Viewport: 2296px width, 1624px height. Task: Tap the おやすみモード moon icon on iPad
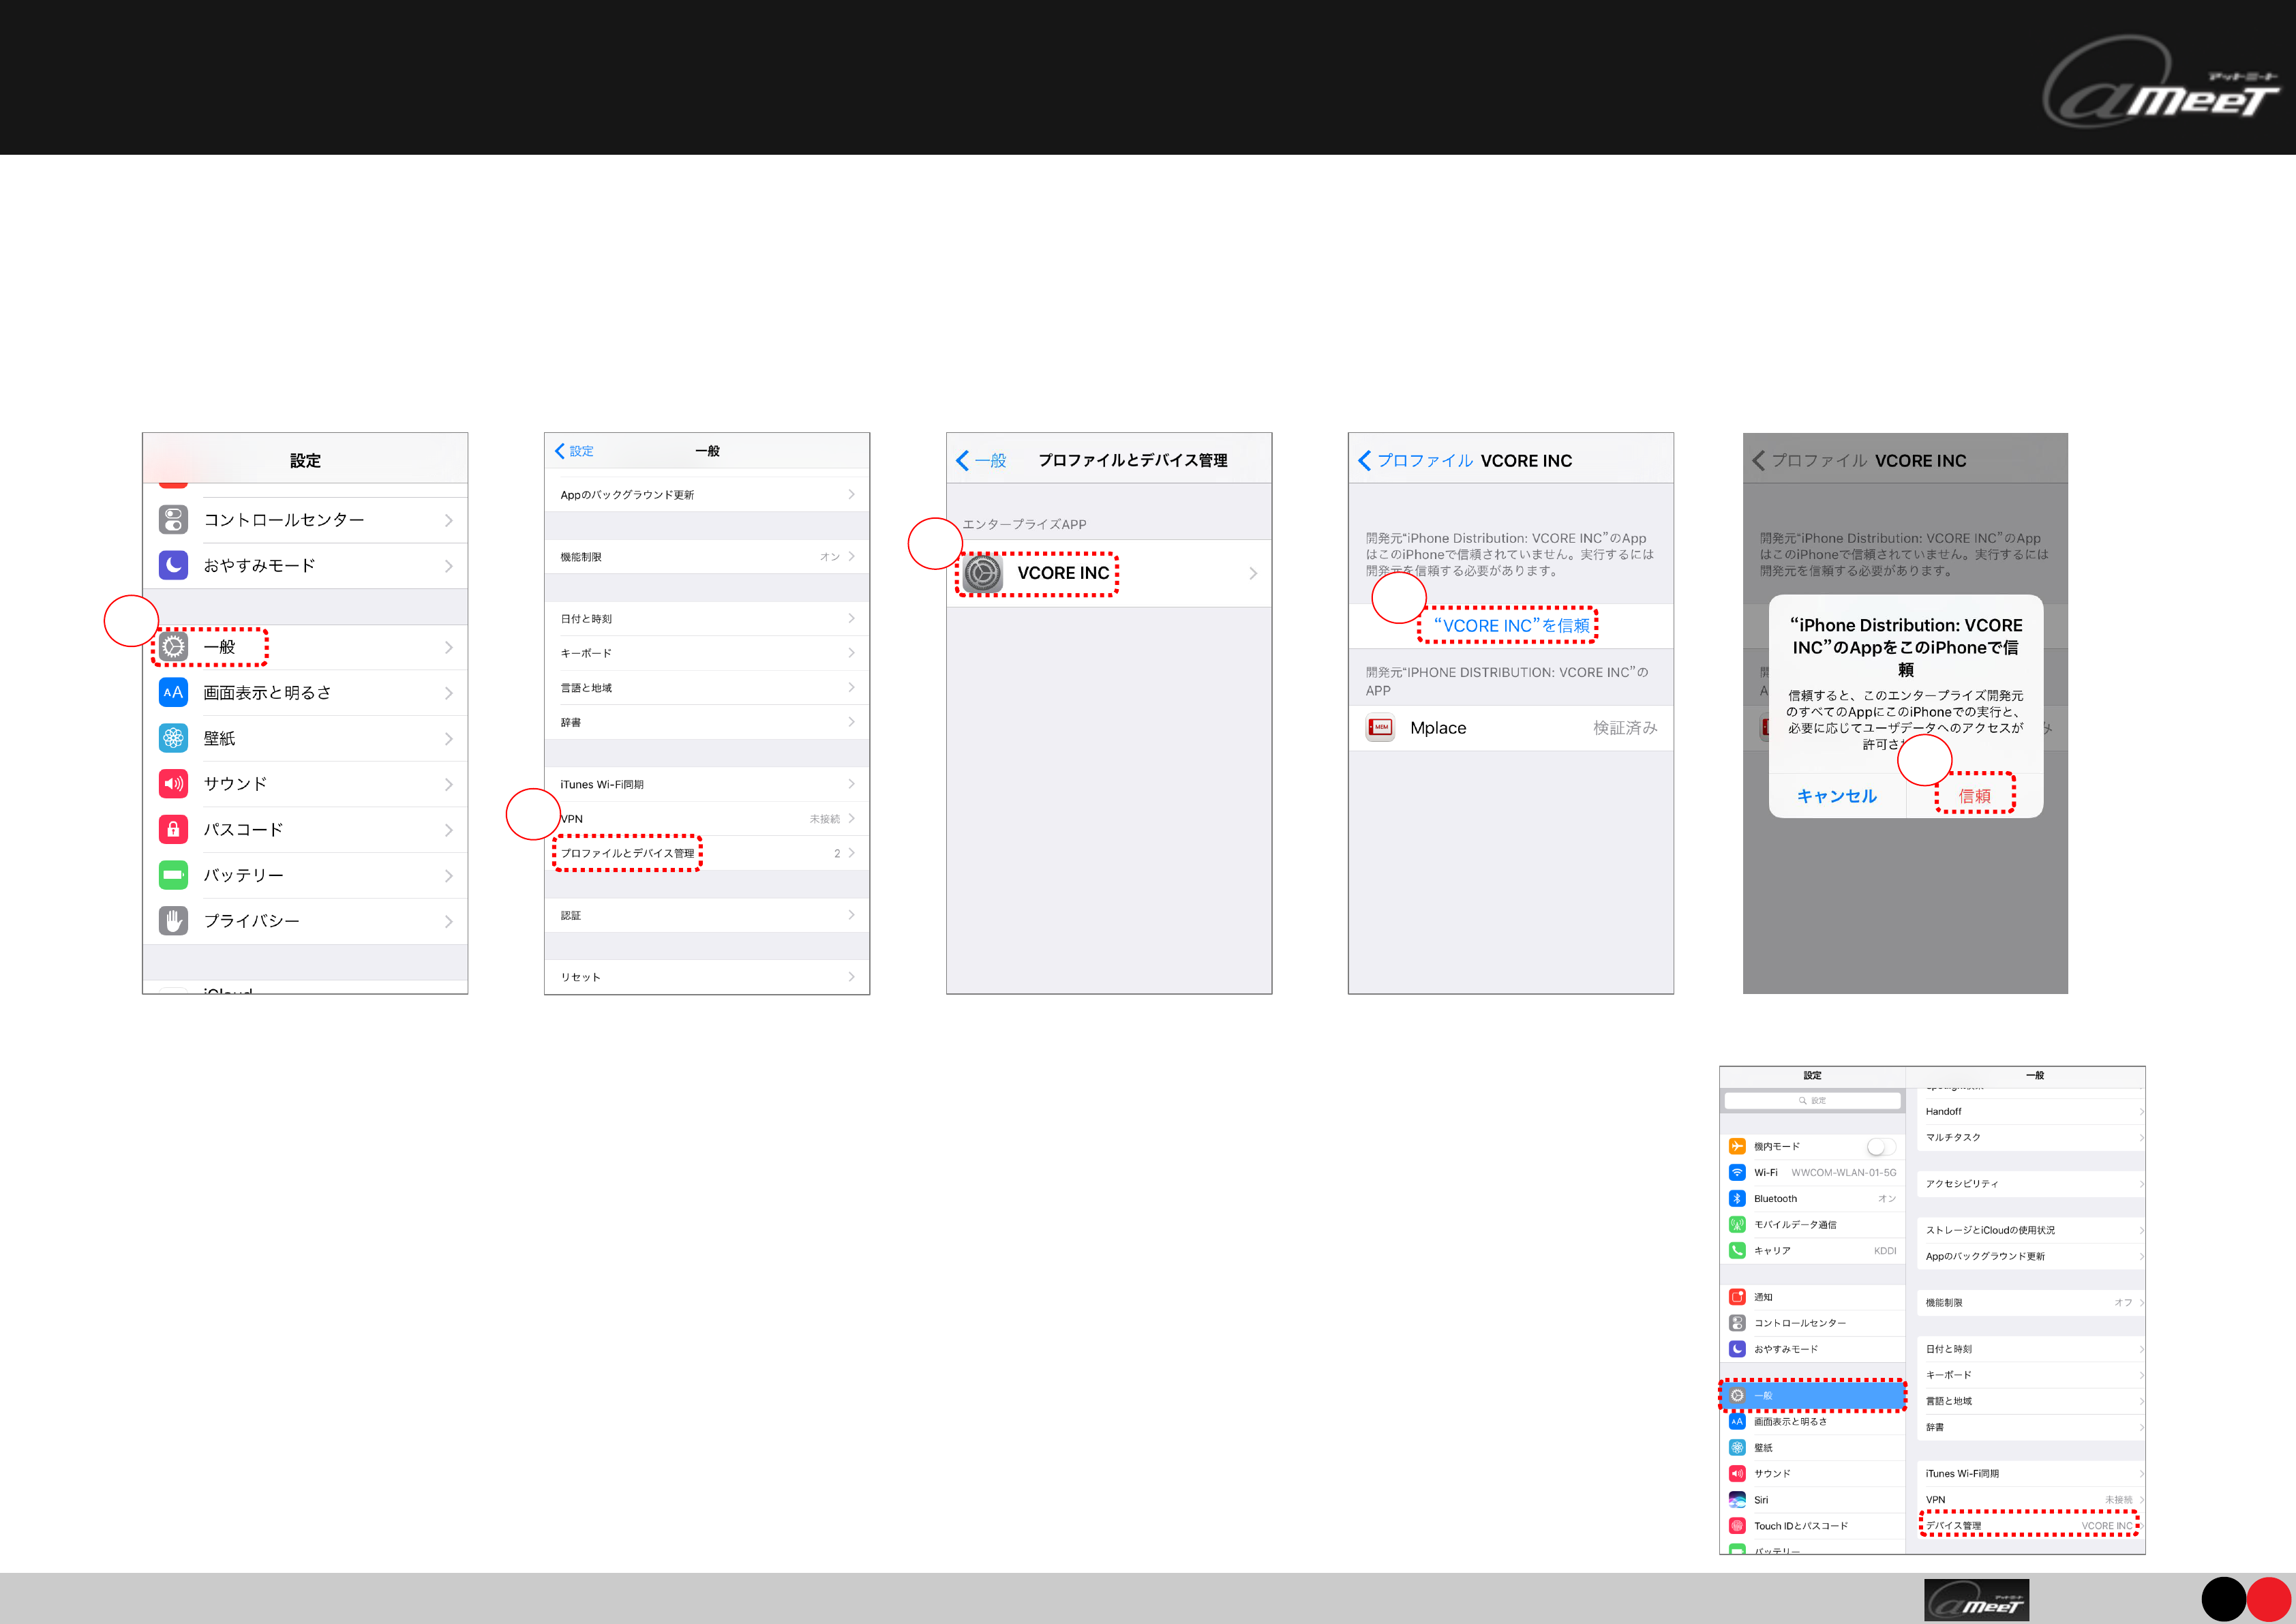[1737, 1349]
